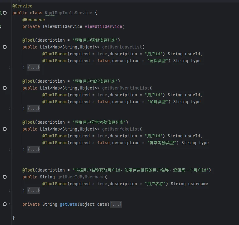Click bean gutter icon beside viewUtilService field
This screenshot has height=225, width=239.
pos(0,27)
